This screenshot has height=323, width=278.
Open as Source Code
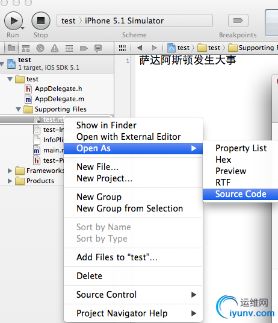click(x=241, y=194)
